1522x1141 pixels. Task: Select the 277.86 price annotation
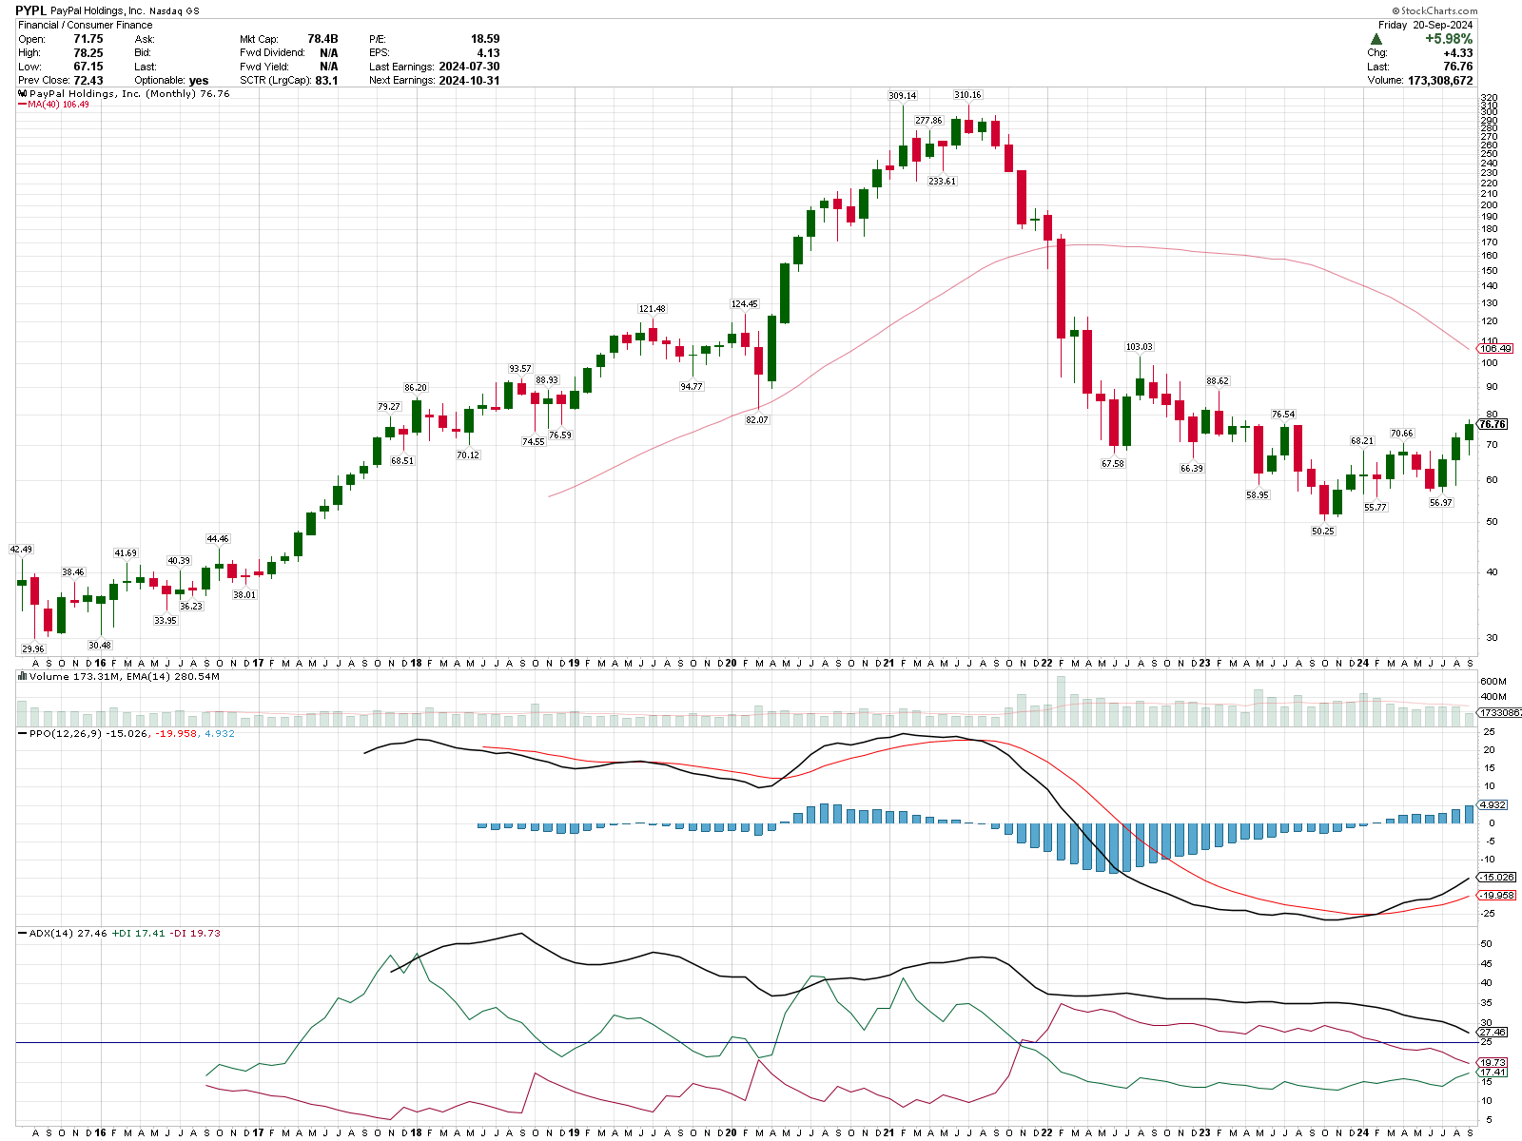click(928, 121)
